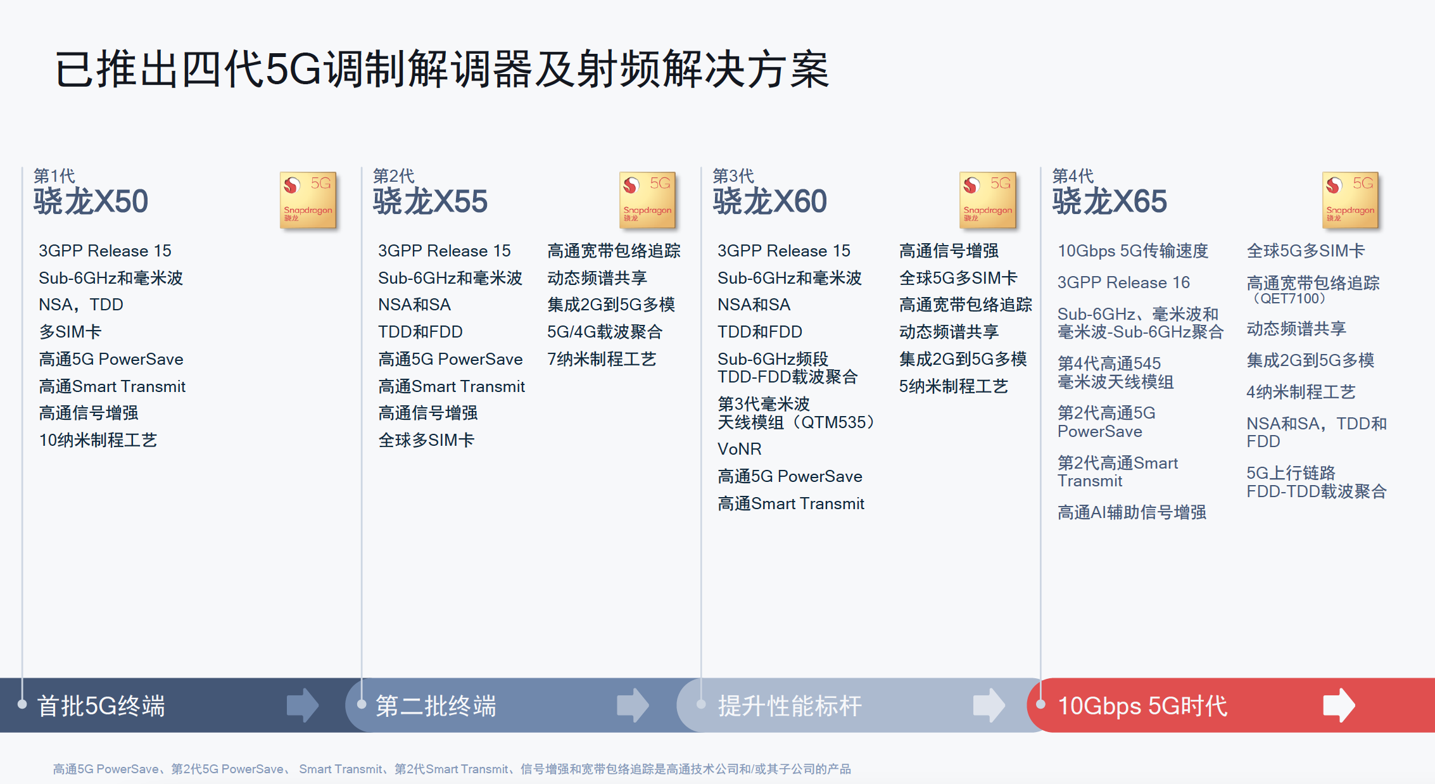This screenshot has height=784, width=1435.
Task: Click the 骁龙X55 heading
Action: (430, 202)
